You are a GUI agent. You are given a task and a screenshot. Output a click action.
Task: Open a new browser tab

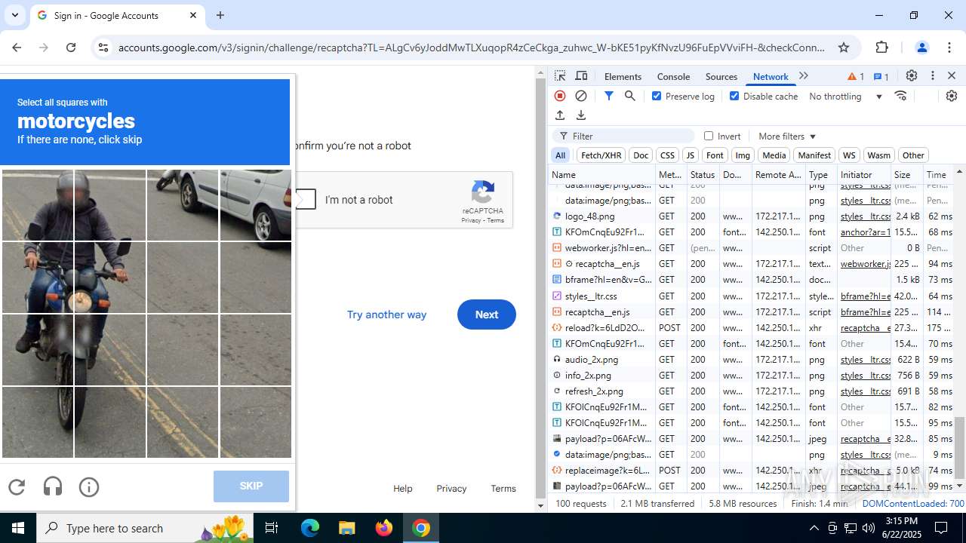[x=220, y=15]
